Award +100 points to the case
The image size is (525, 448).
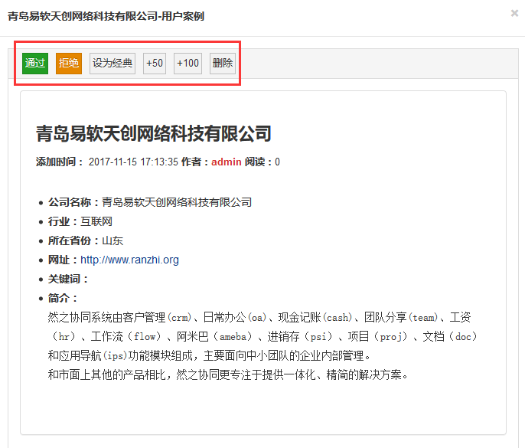187,64
